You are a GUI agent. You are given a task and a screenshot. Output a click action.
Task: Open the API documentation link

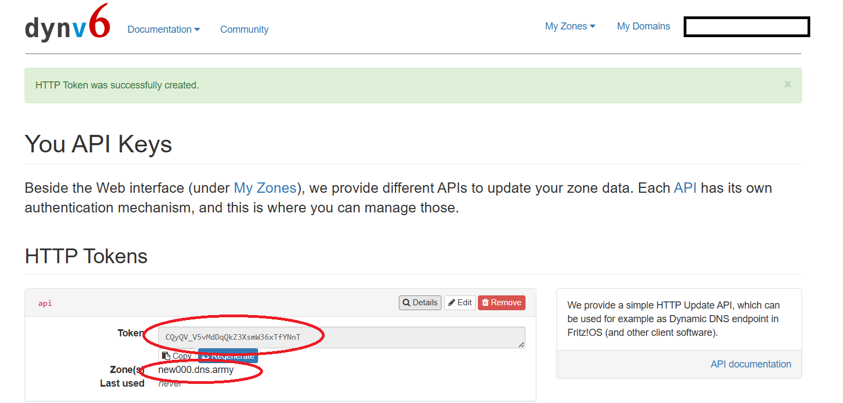[750, 364]
